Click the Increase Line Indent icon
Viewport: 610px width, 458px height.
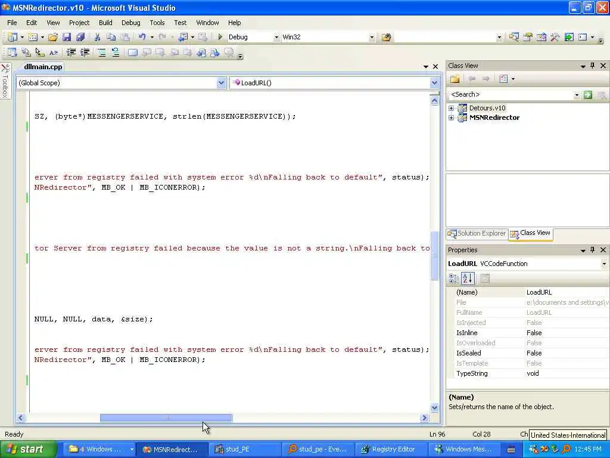click(x=85, y=52)
